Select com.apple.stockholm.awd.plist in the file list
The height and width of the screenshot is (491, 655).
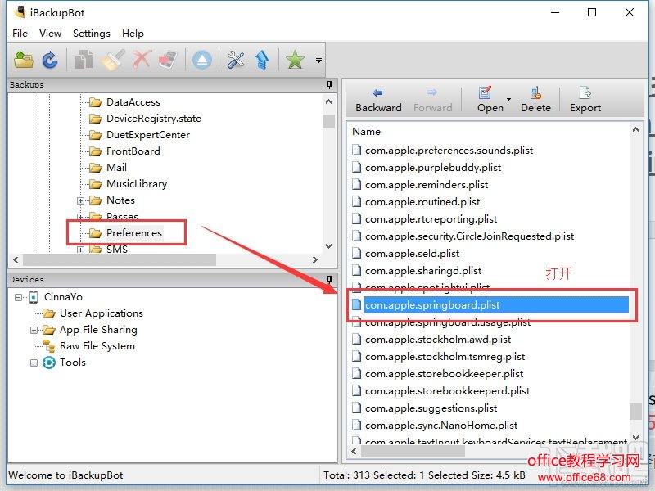(438, 340)
